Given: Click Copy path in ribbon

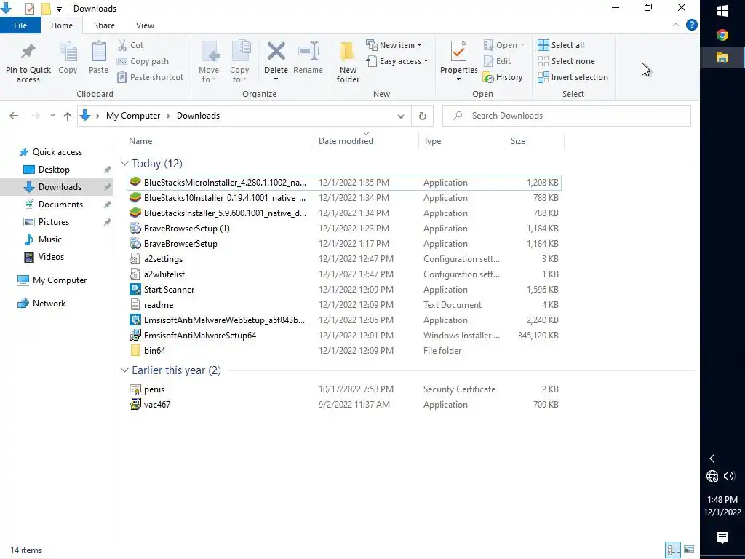Looking at the screenshot, I should pyautogui.click(x=143, y=61).
